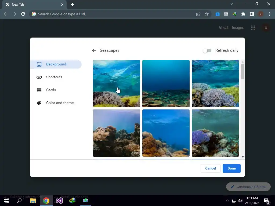The image size is (275, 206).
Task: Choose the purple coral seascape thumbnail
Action: coord(215,133)
